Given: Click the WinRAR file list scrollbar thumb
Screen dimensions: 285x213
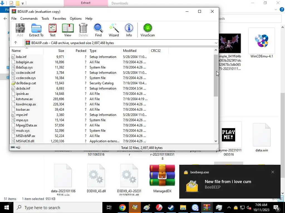Looking at the screenshot, I should [x=216, y=75].
